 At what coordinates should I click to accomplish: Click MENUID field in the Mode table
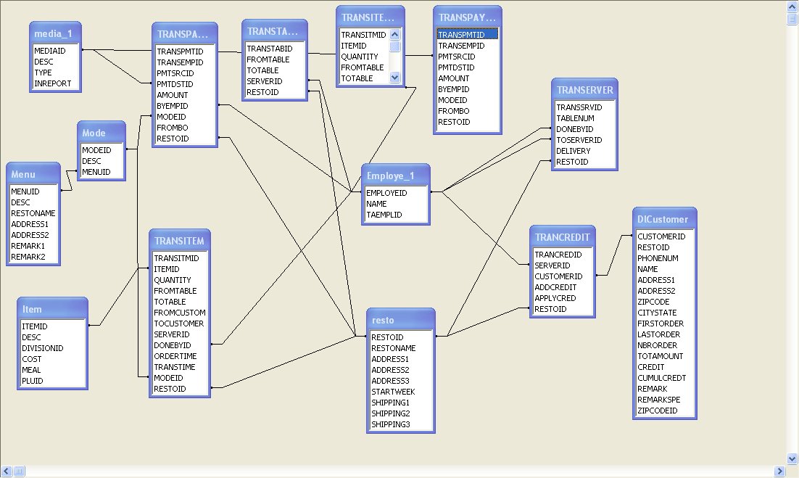tap(96, 172)
